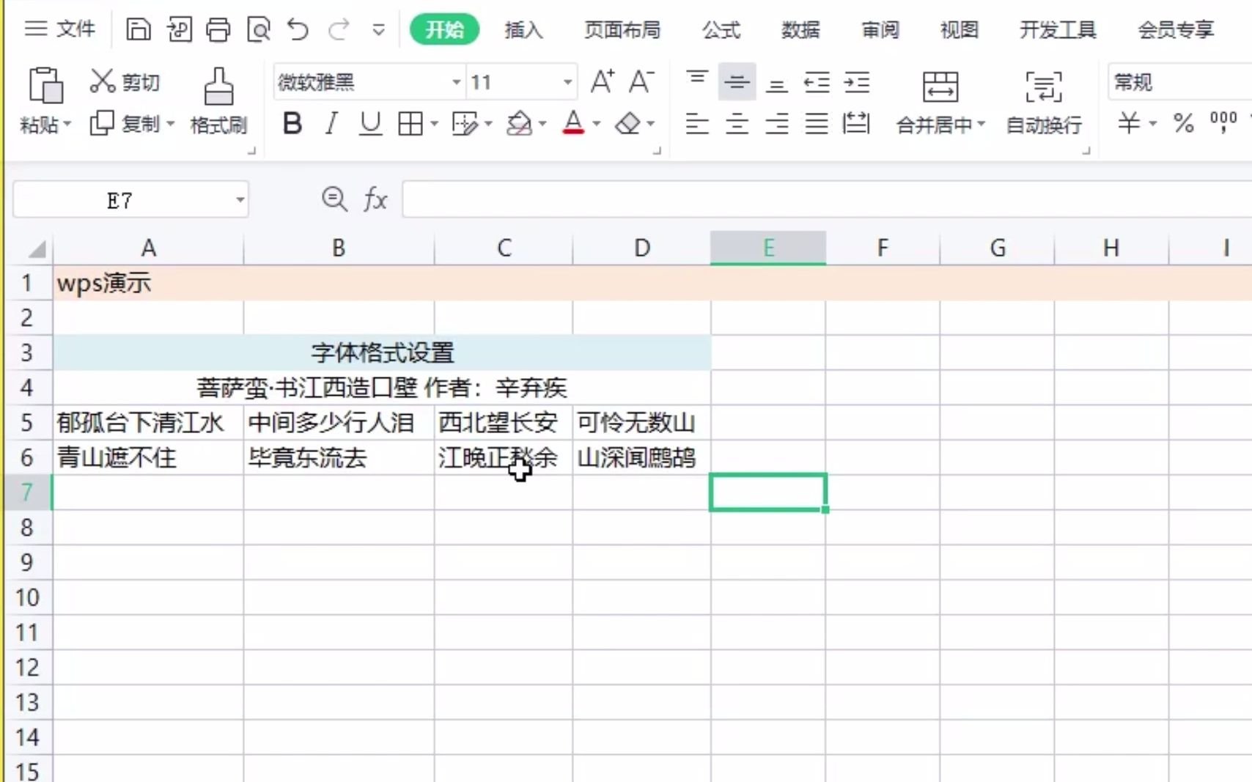
Task: Apply thousands separator 000 icon
Action: 1223,122
